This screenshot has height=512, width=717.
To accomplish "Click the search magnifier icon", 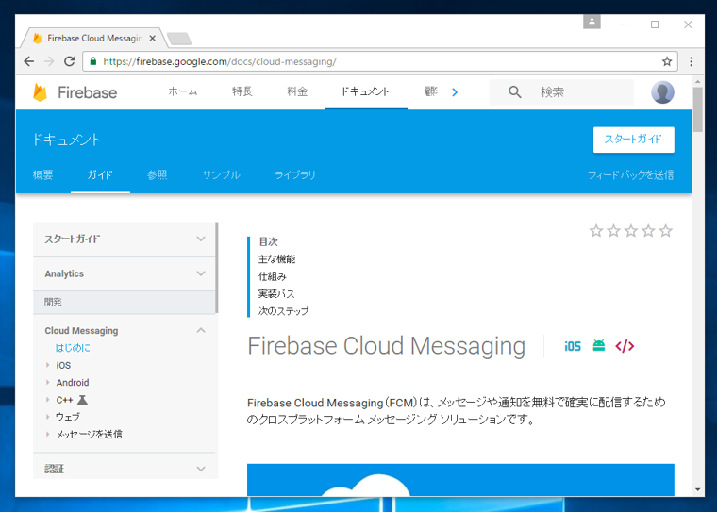I will (515, 92).
